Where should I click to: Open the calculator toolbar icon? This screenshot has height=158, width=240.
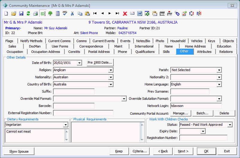coord(58,14)
